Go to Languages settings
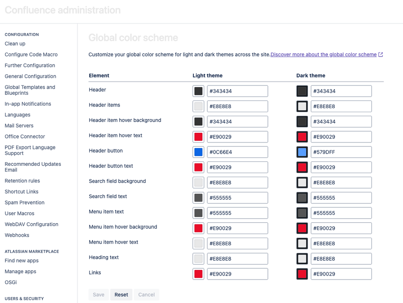 (17, 115)
